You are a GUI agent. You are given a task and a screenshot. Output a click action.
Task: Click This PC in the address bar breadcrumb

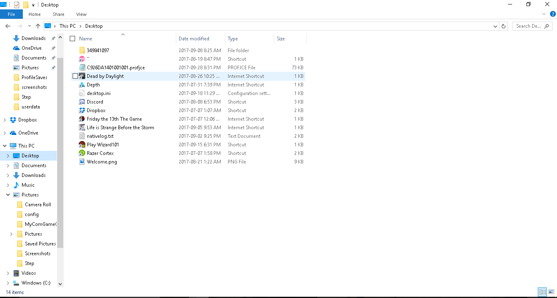coord(67,26)
